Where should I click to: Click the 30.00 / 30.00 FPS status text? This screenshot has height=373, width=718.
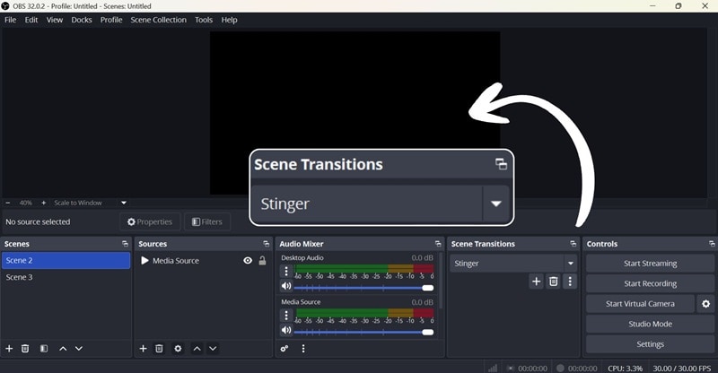[x=682, y=369]
